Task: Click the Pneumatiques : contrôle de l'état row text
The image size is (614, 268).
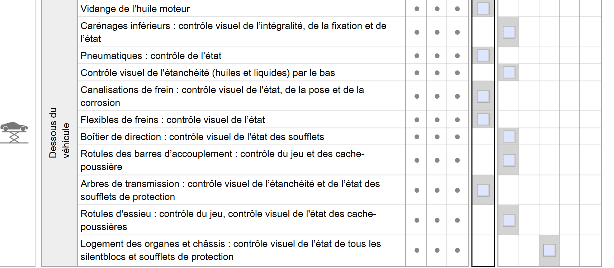Action: tap(151, 56)
